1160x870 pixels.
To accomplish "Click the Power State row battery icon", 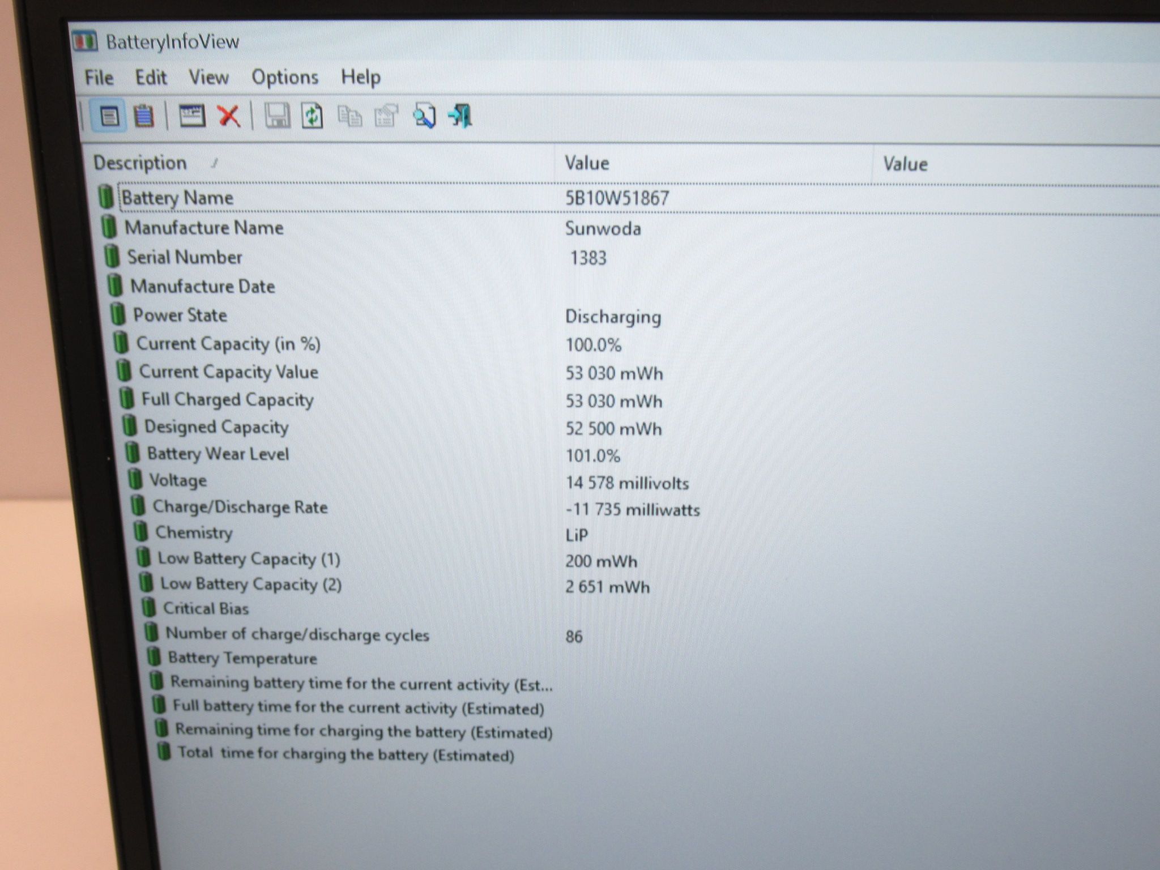I will pos(118,314).
